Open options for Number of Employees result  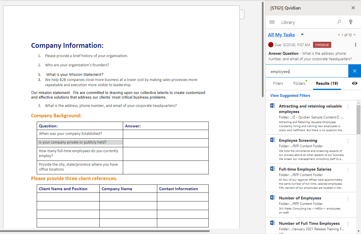pos(348,198)
